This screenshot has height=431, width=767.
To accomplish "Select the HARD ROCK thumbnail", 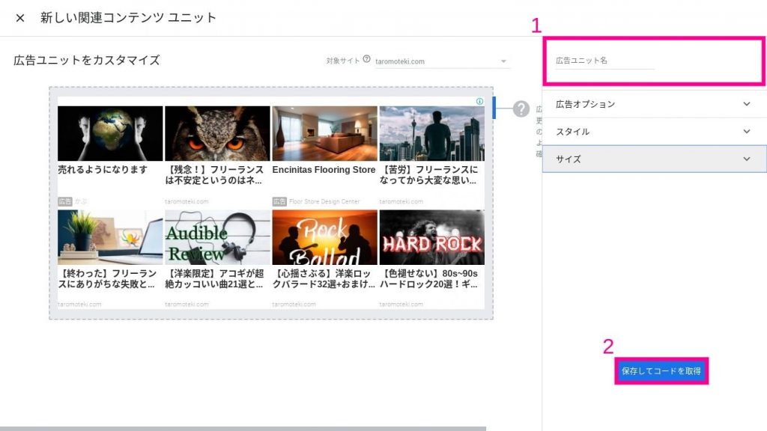I will point(431,237).
